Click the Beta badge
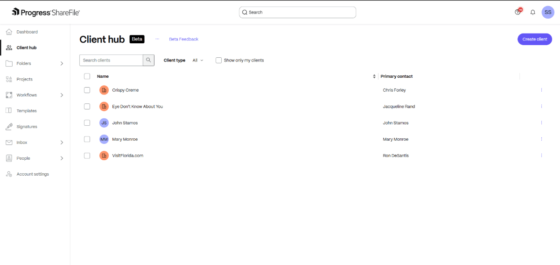Image resolution: width=560 pixels, height=265 pixels. [x=137, y=39]
